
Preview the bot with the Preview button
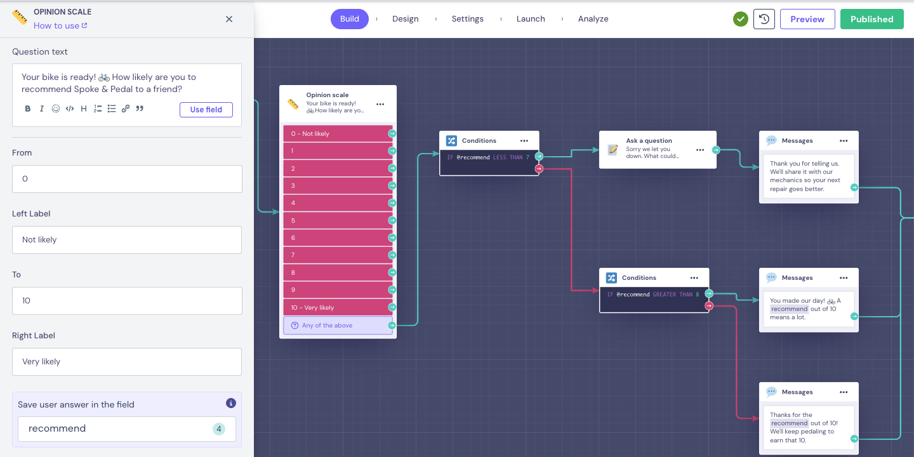coord(807,19)
